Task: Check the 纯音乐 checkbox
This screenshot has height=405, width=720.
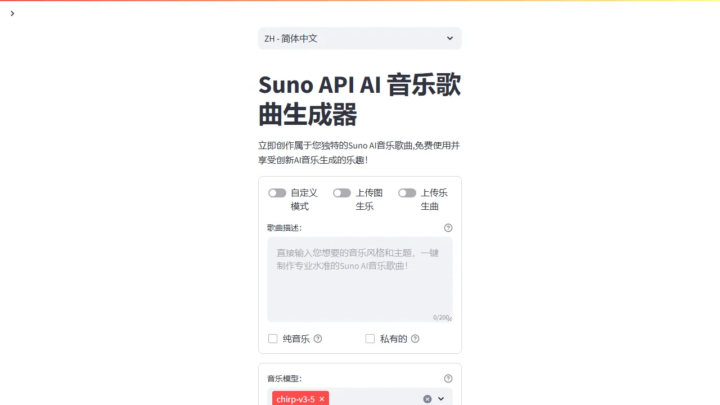Action: 273,339
